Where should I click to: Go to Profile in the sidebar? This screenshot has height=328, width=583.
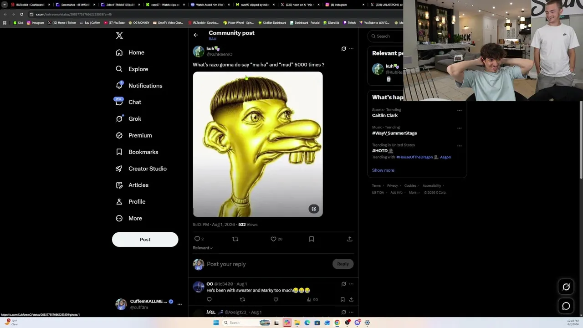coord(131,202)
